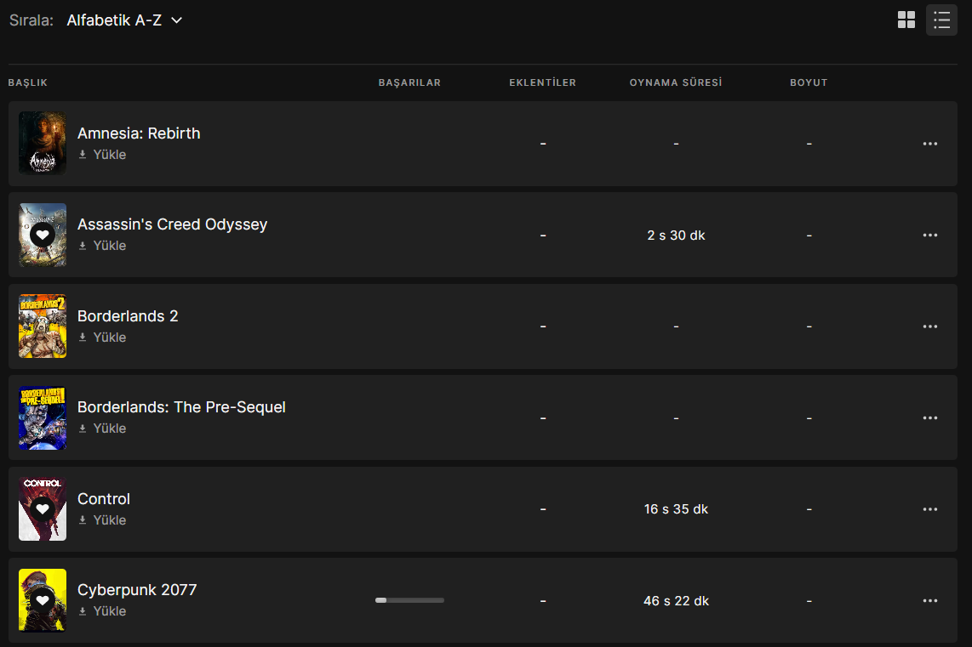This screenshot has height=647, width=972.
Task: Install Borderlands: The Pre-Sequel via Yükle
Action: tap(102, 428)
